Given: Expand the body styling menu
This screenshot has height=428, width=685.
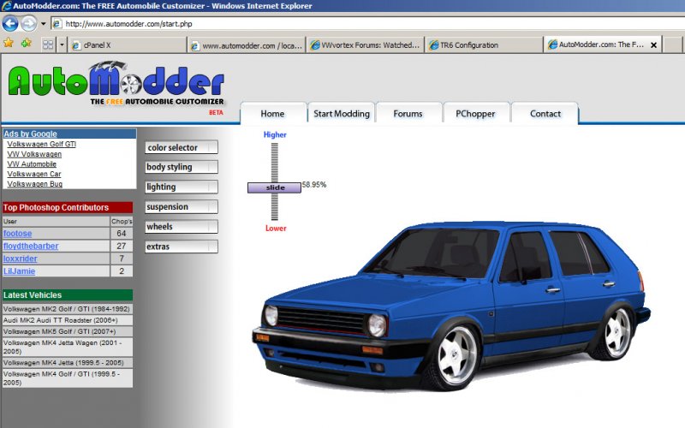Looking at the screenshot, I should (181, 167).
